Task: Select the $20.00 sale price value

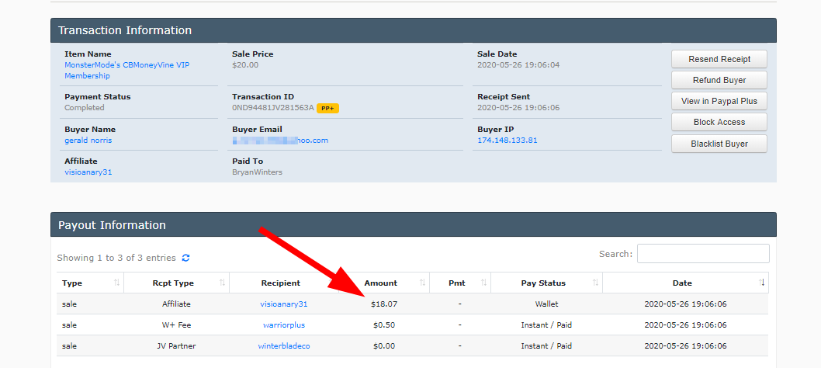Action: coord(245,65)
